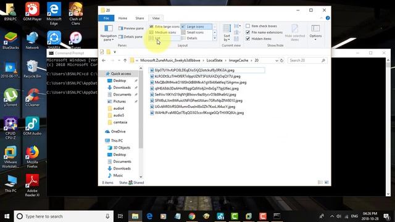395x222 pixels.
Task: Select the View ribbon tab
Action: (156, 18)
